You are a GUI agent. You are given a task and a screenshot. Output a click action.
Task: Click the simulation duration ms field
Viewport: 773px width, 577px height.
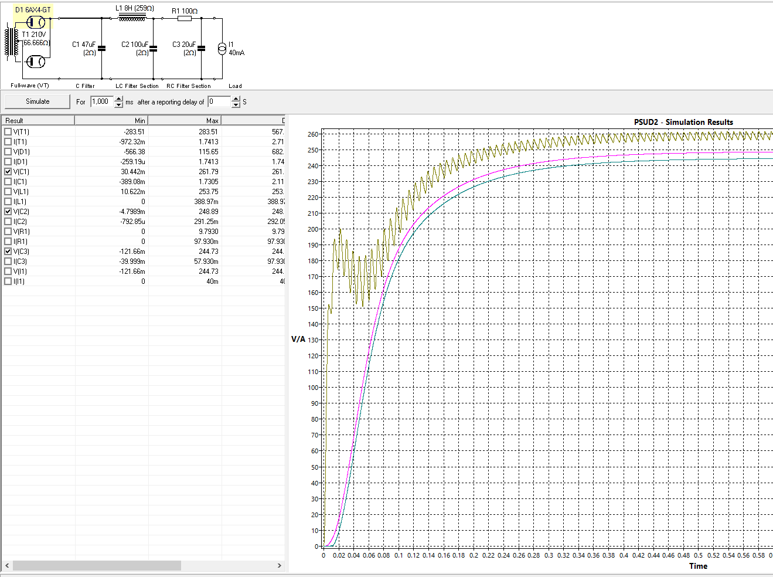[x=102, y=101]
